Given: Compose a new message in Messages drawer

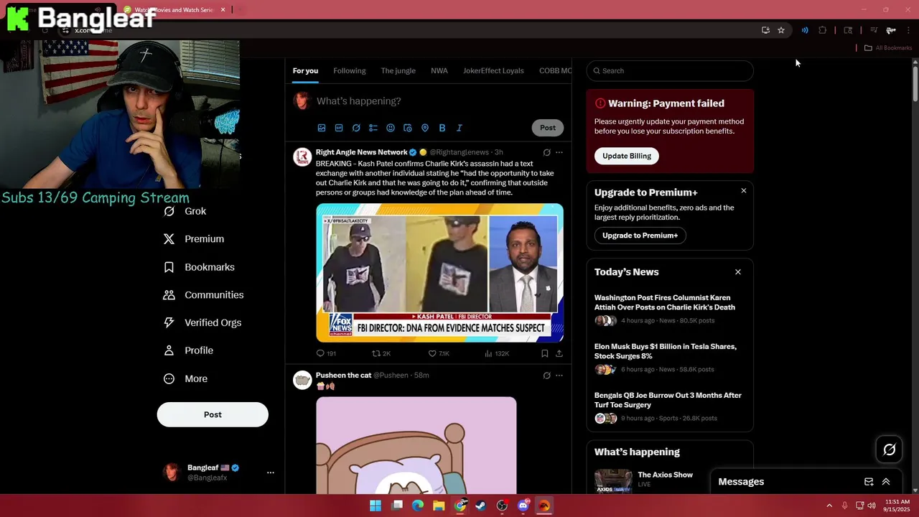Looking at the screenshot, I should click(869, 482).
